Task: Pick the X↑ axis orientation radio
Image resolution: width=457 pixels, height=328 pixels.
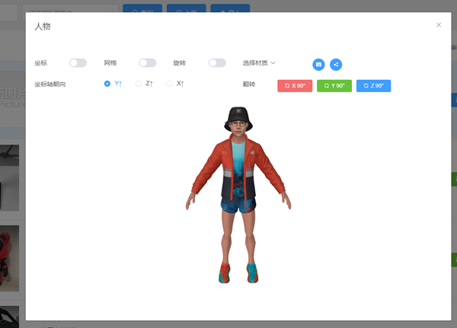Action: click(x=170, y=84)
